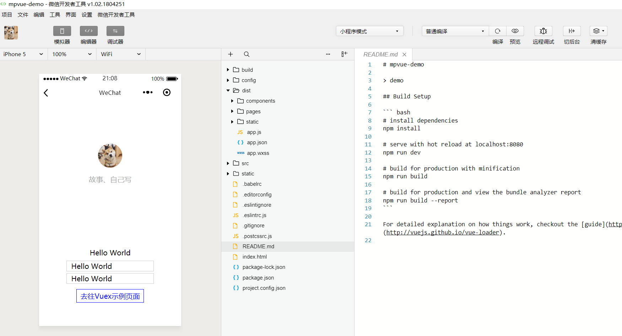Toggle the simulator panel button
The image size is (622, 336).
[x=62, y=31]
